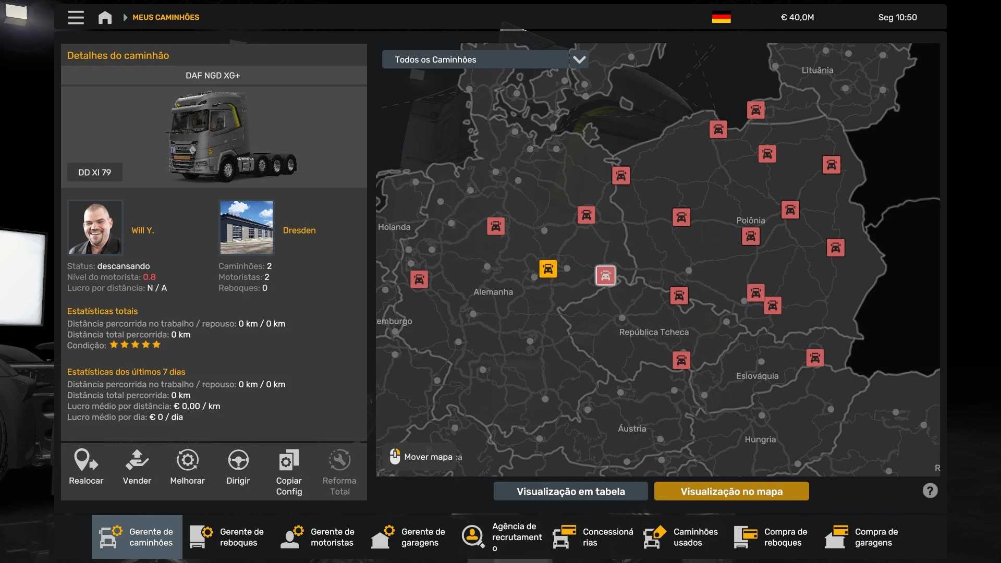Click the MEUS CAMINHÕES breadcrumb
1001x563 pixels.
click(165, 17)
